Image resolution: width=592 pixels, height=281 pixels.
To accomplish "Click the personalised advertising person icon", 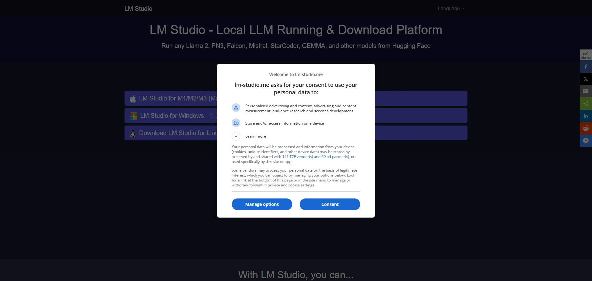I will (236, 108).
